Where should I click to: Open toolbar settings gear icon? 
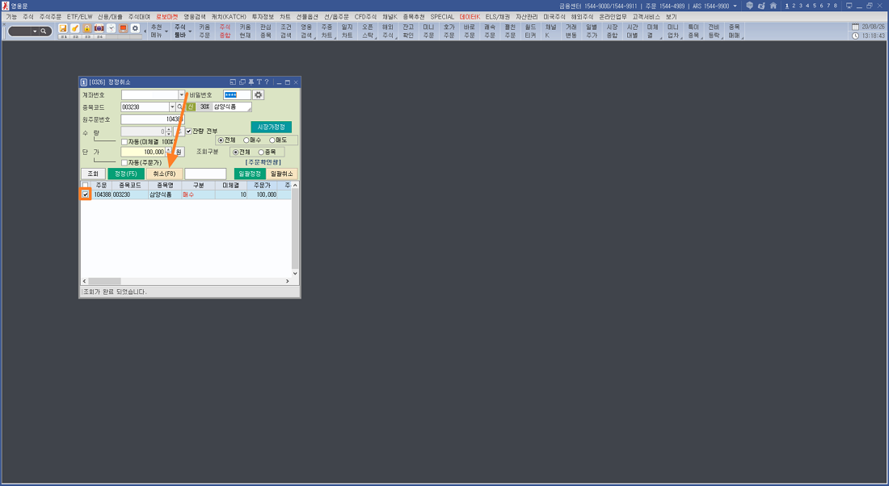click(135, 28)
